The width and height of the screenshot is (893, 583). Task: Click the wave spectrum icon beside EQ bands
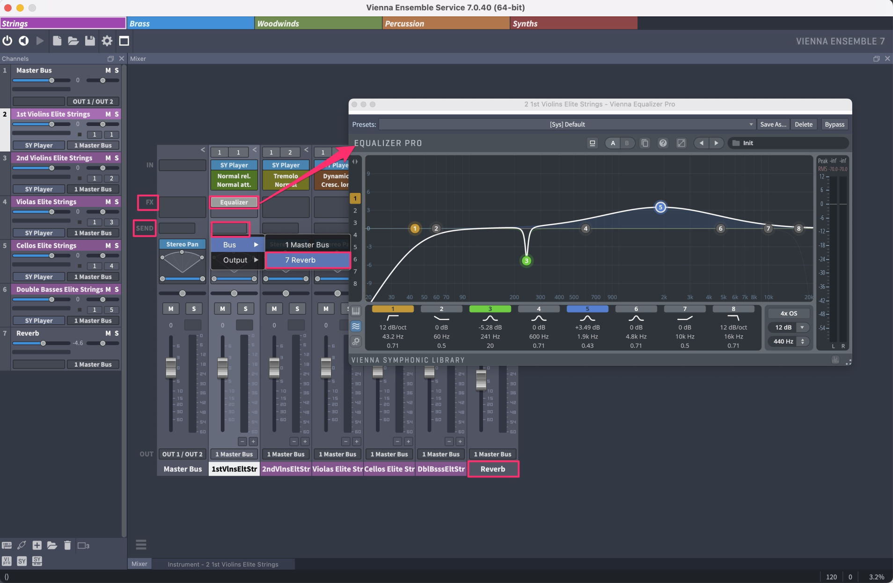[356, 326]
